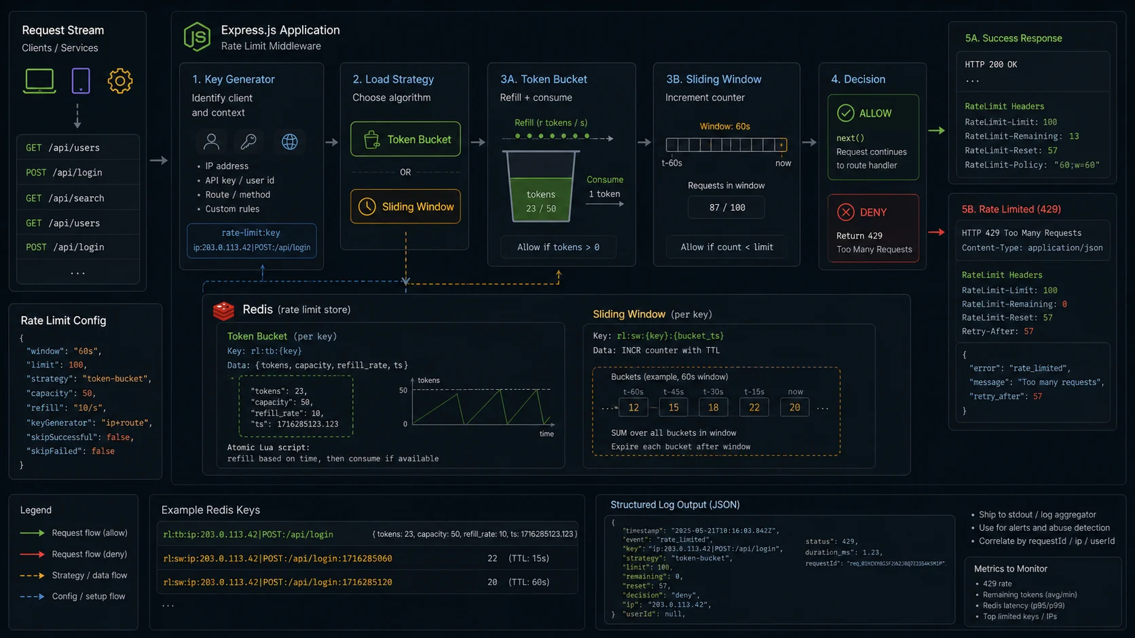Click the 'next()' text in ALLOW box
The image size is (1135, 638).
click(850, 138)
